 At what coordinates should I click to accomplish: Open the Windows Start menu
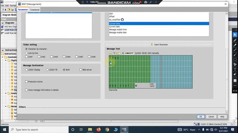tap(4, 130)
